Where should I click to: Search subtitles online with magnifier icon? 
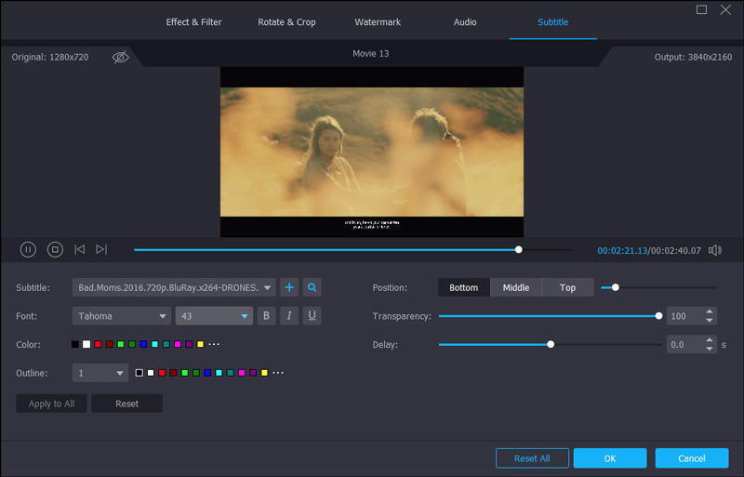click(312, 287)
